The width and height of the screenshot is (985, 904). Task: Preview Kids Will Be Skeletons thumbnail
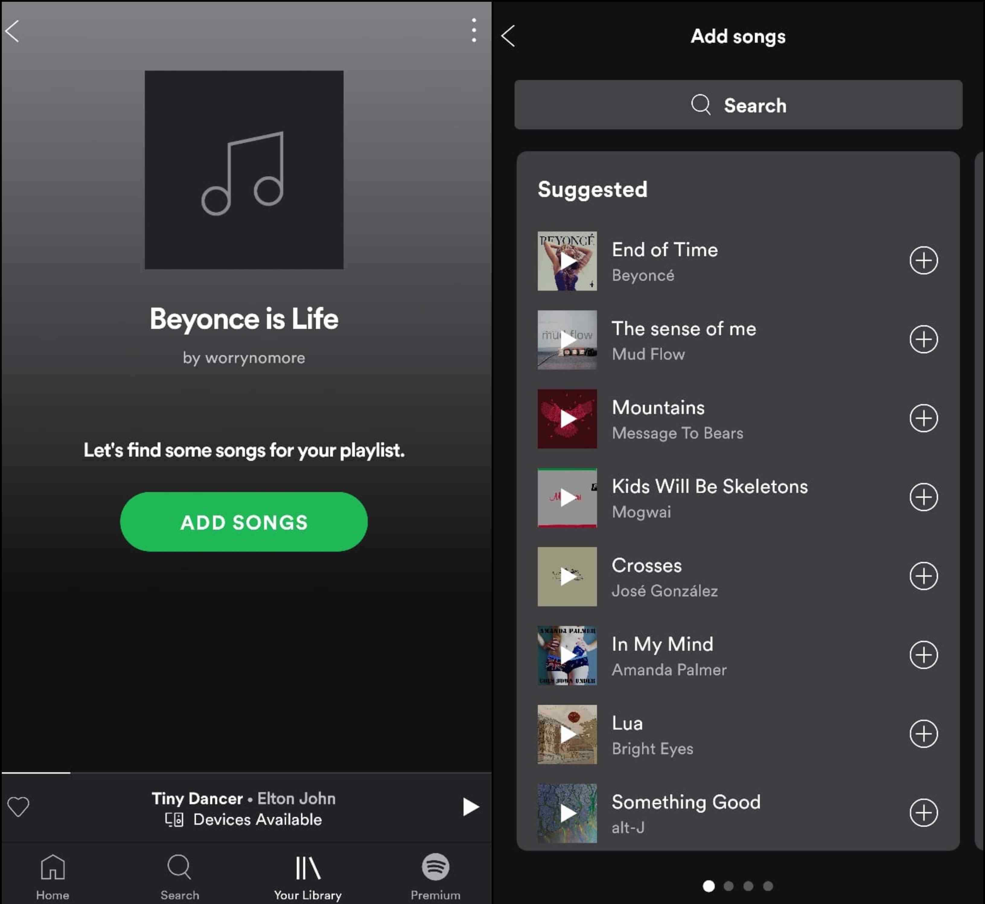(567, 497)
